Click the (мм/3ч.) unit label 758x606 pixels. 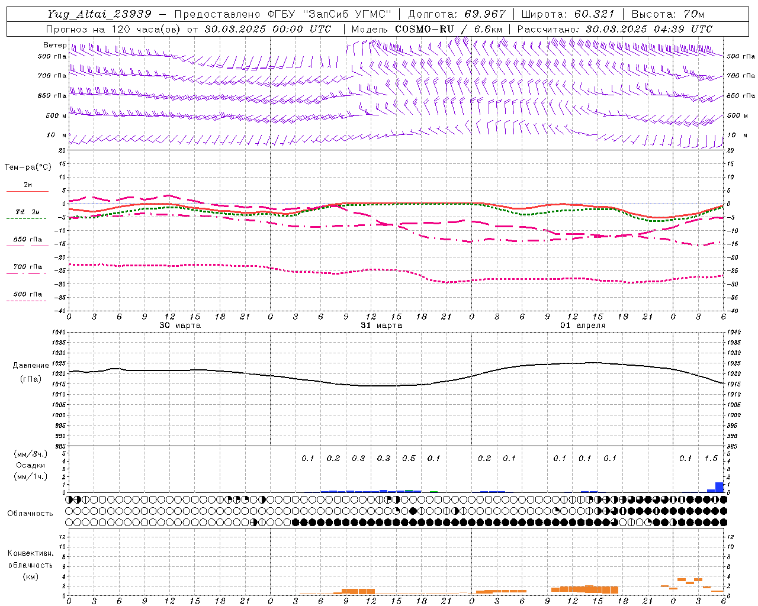[31, 454]
